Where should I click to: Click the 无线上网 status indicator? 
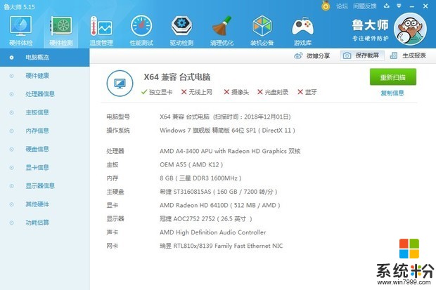tap(197, 92)
